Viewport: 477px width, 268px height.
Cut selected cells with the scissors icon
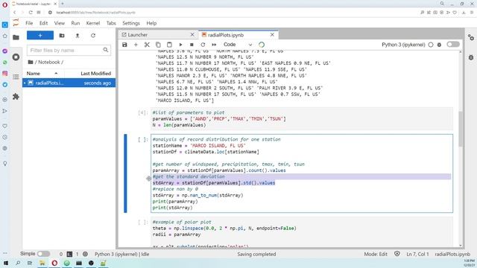147,45
